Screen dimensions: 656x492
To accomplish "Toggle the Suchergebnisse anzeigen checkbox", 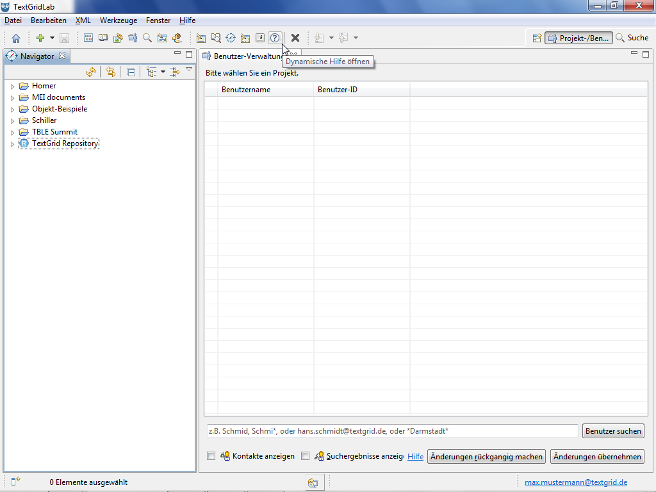I will tap(305, 456).
